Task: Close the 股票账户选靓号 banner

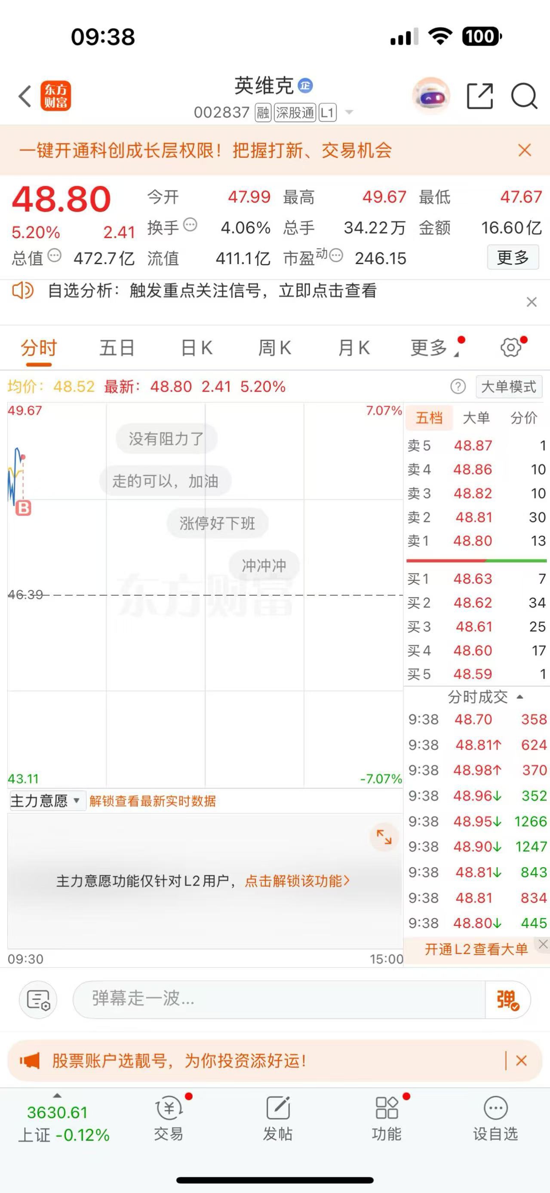Action: [521, 1061]
